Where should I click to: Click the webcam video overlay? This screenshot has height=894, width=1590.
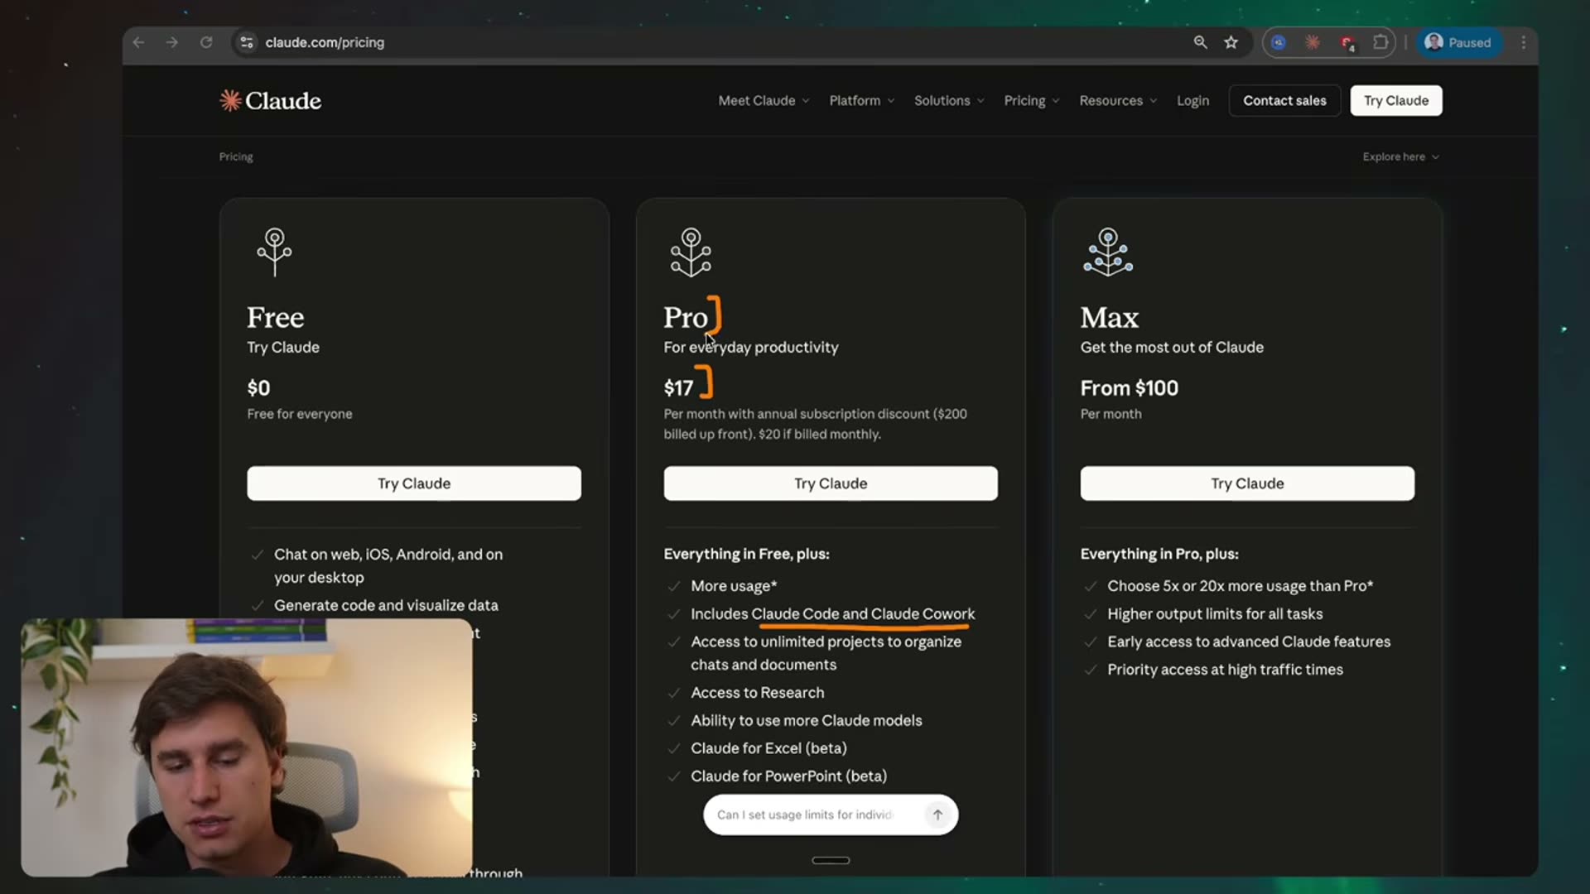click(247, 747)
